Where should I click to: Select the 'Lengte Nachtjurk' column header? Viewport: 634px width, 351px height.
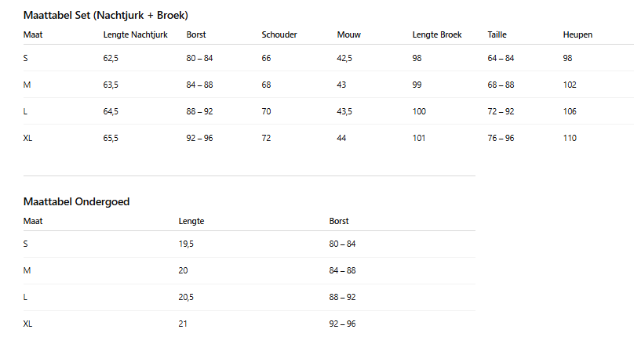pyautogui.click(x=135, y=34)
